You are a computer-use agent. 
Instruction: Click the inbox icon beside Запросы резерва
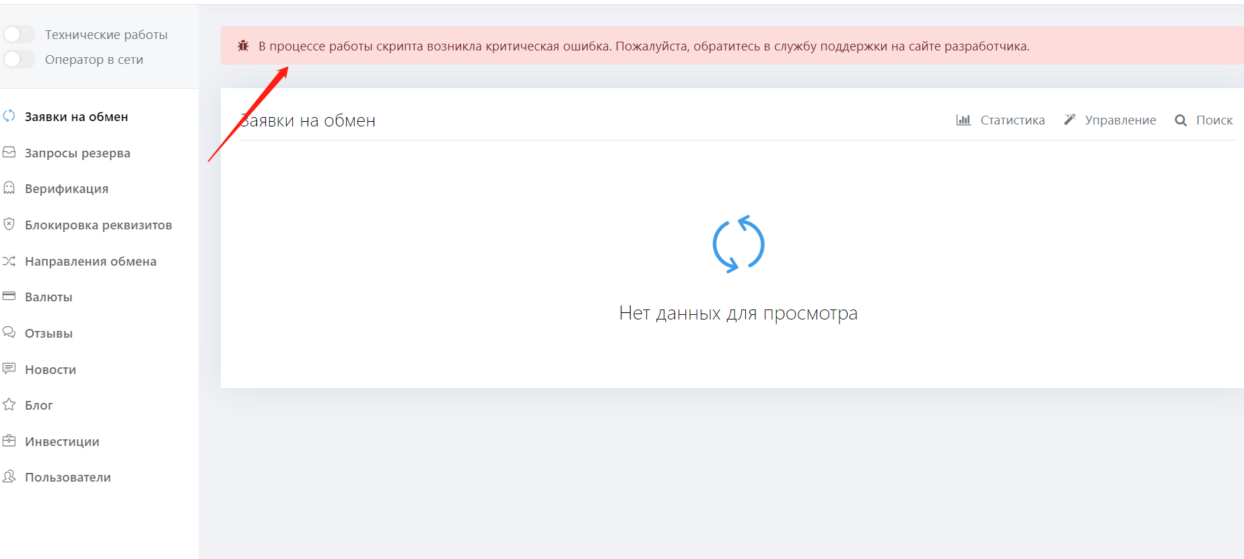tap(9, 152)
